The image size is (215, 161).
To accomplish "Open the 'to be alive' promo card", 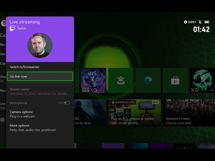I will click(x=90, y=113).
